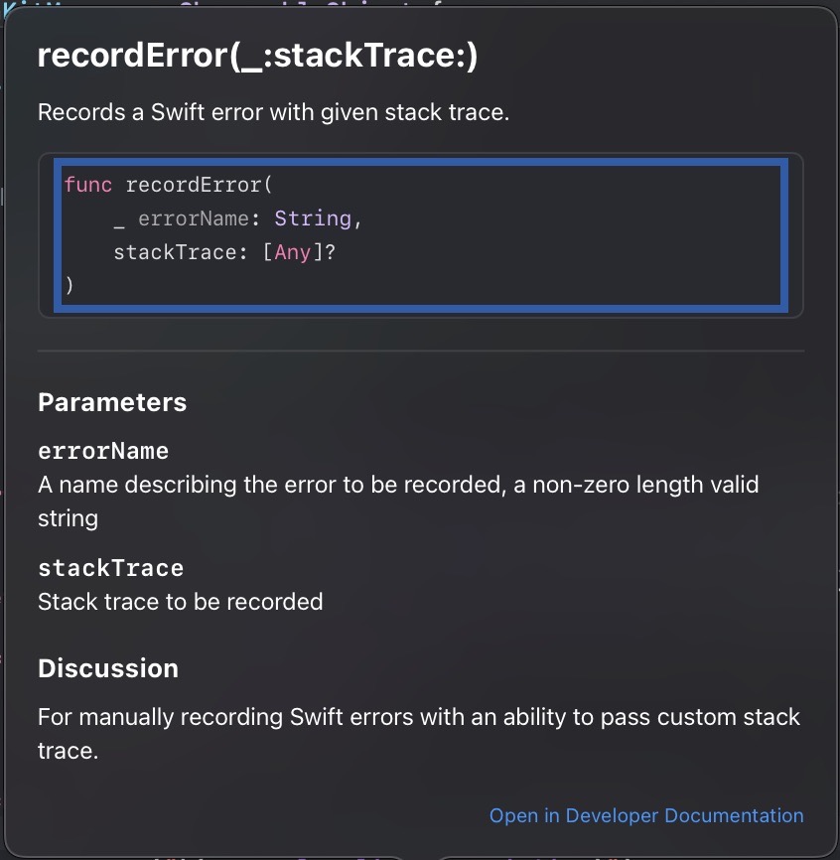Select the recordError function name in code block
This screenshot has width=840, height=860.
click(x=194, y=185)
